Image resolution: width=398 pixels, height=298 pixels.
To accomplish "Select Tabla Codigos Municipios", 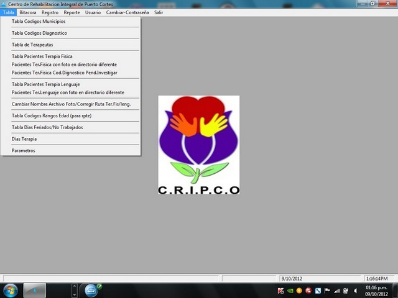I will 70,22.
